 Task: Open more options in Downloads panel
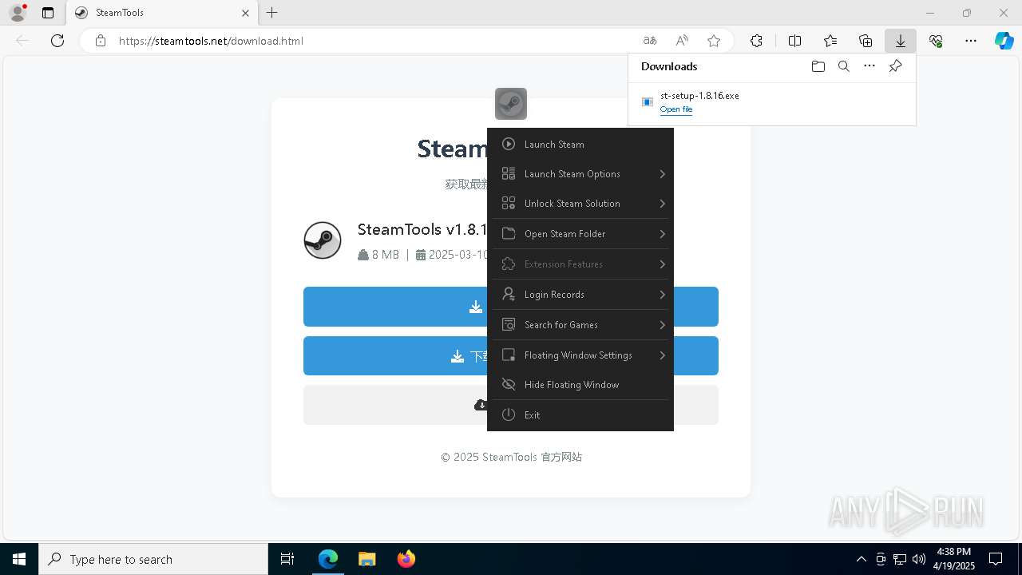[x=869, y=66]
